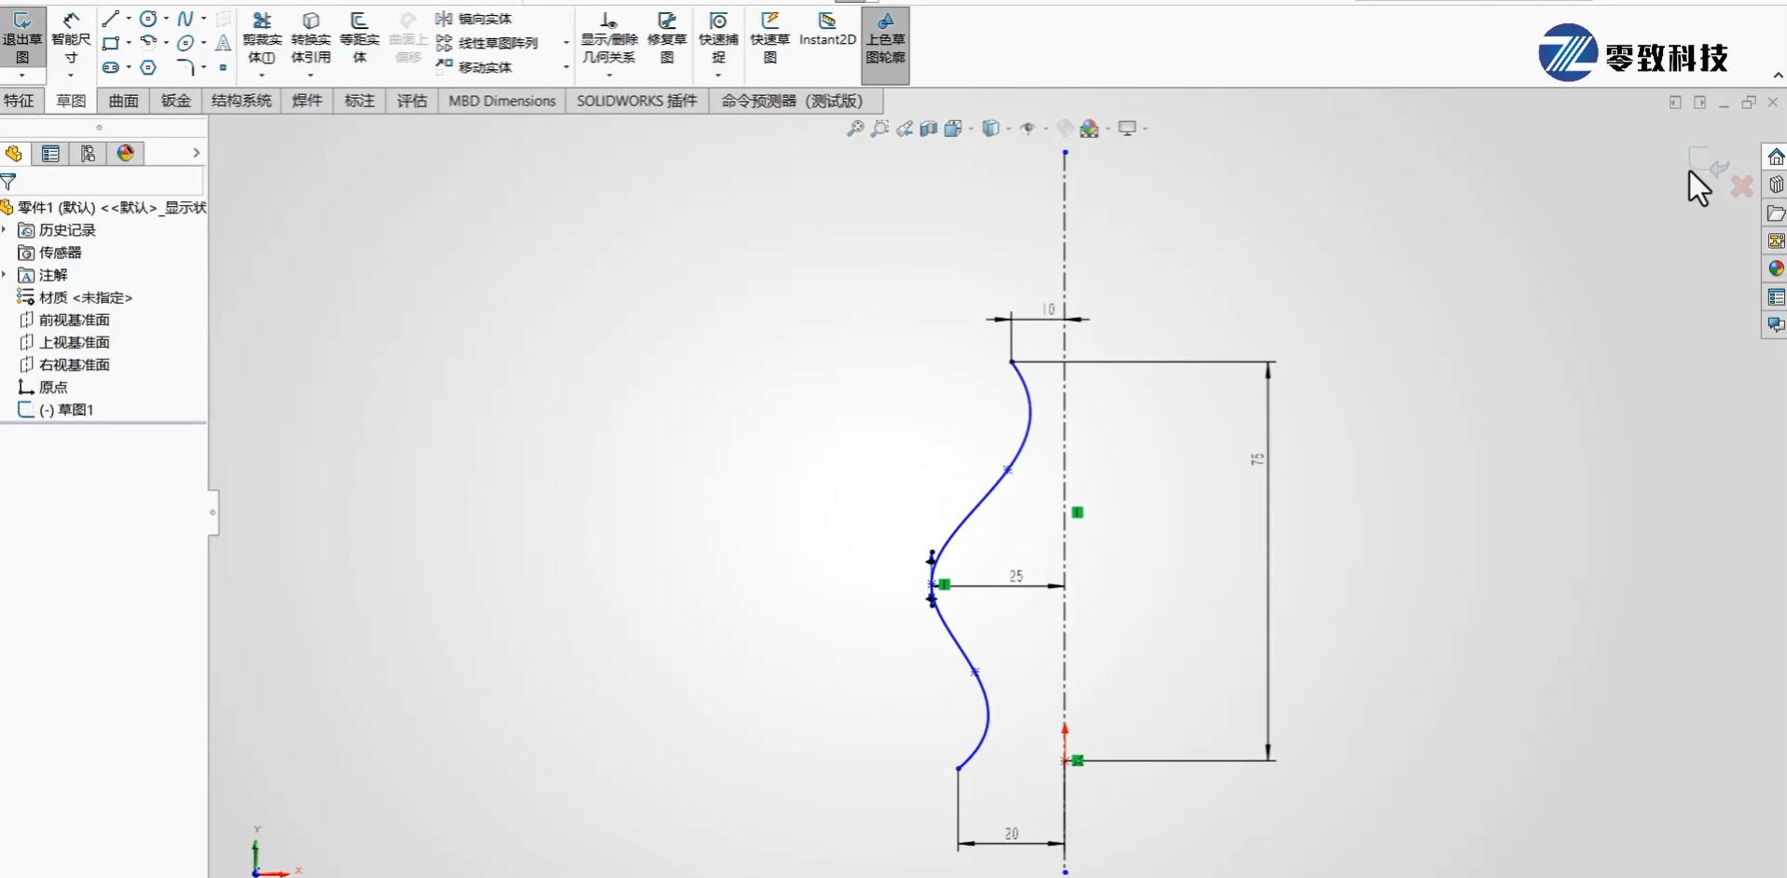Open the 钣金 sheet metal tab
The width and height of the screenshot is (1787, 878).
point(175,101)
